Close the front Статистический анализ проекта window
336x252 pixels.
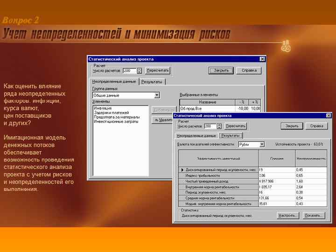pyautogui.click(x=329, y=116)
